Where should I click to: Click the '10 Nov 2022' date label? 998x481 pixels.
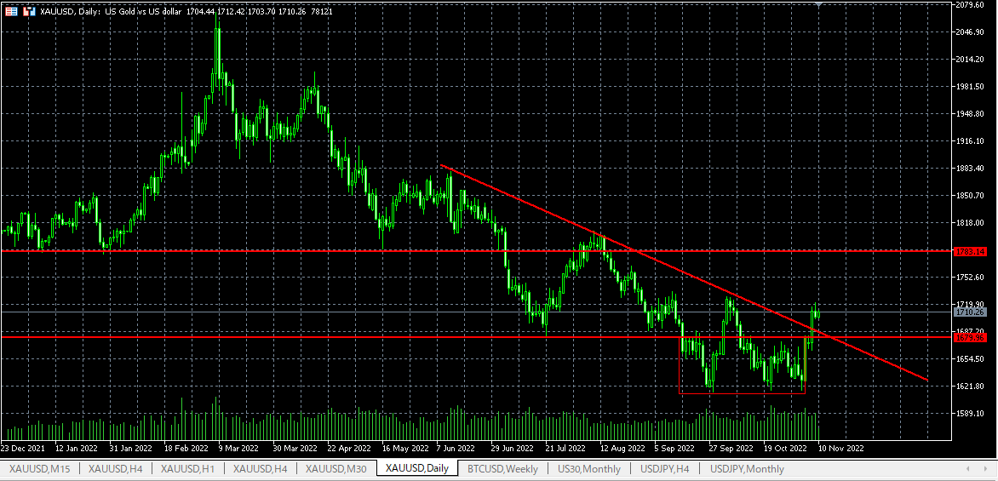click(840, 448)
